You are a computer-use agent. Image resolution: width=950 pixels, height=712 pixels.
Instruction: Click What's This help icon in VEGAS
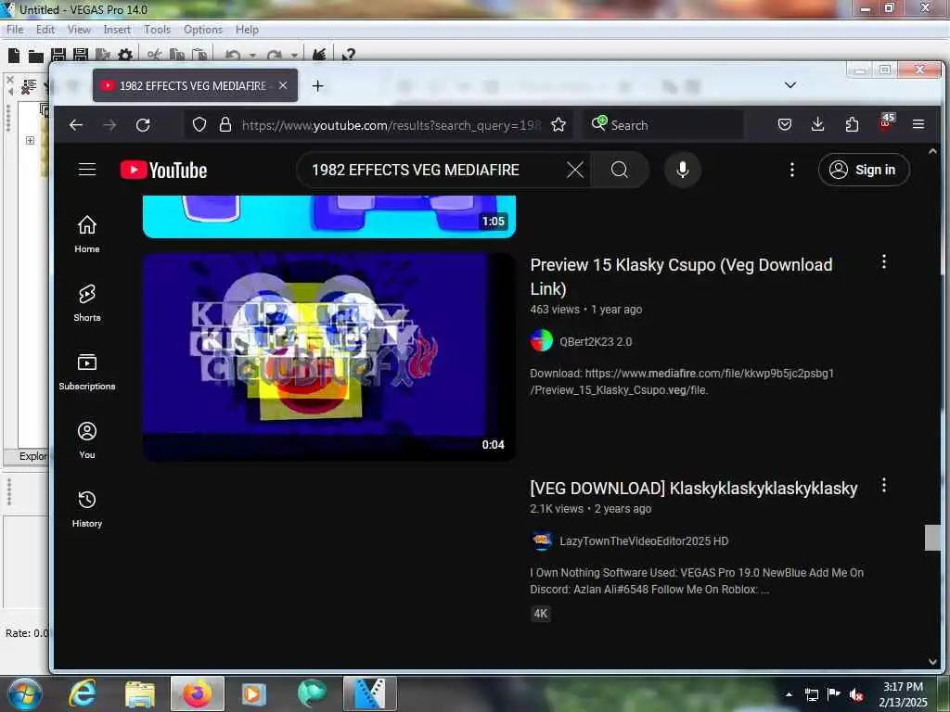[x=349, y=56]
